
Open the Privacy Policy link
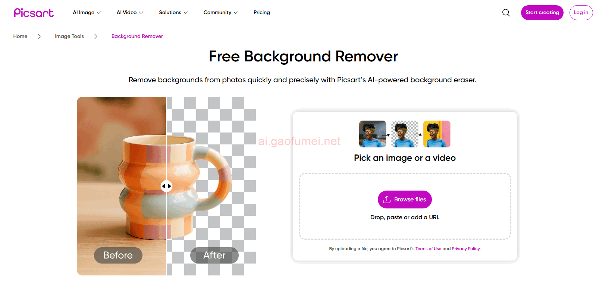point(466,249)
